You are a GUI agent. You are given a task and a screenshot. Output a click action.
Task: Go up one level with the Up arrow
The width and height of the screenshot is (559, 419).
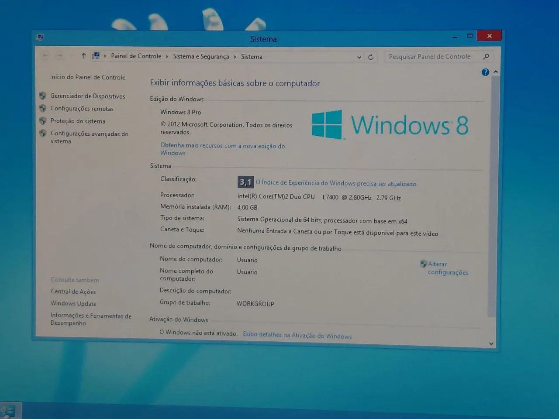pyautogui.click(x=83, y=56)
